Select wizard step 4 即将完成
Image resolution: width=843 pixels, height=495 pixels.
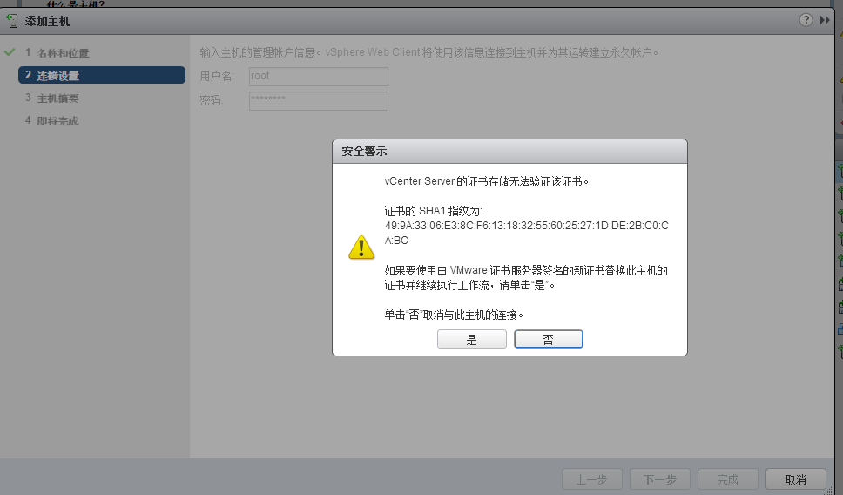[x=52, y=120]
